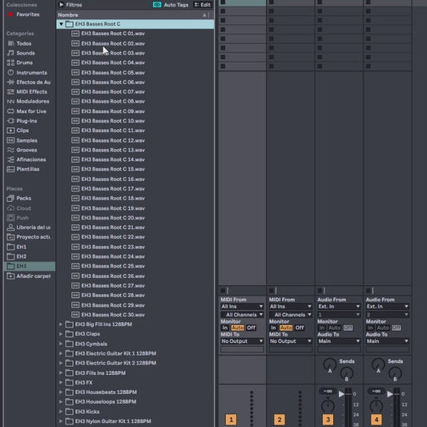Click track 3 Send A knob
Screen dimensions: 427x427
(x=329, y=365)
